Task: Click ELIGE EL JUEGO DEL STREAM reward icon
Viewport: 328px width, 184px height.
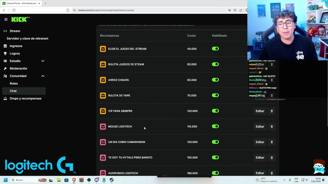Action: point(103,49)
